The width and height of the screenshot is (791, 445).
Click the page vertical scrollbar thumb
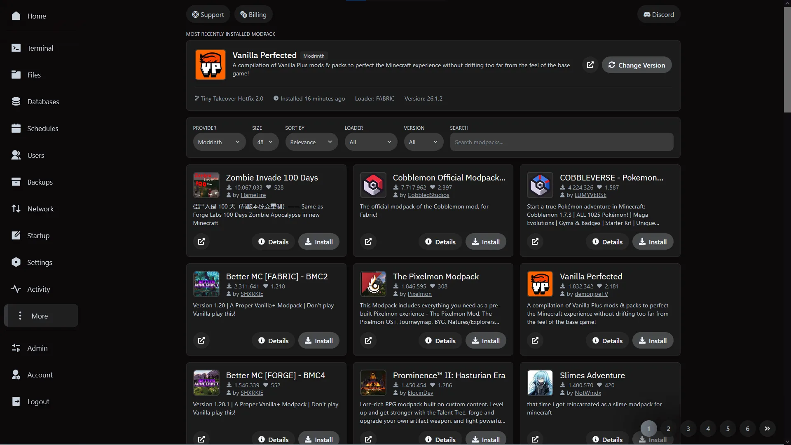click(x=787, y=60)
